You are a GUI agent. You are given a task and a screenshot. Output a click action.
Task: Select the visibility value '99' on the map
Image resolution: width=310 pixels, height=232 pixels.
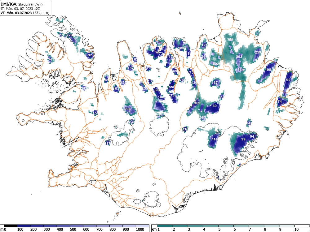[x=243, y=139]
